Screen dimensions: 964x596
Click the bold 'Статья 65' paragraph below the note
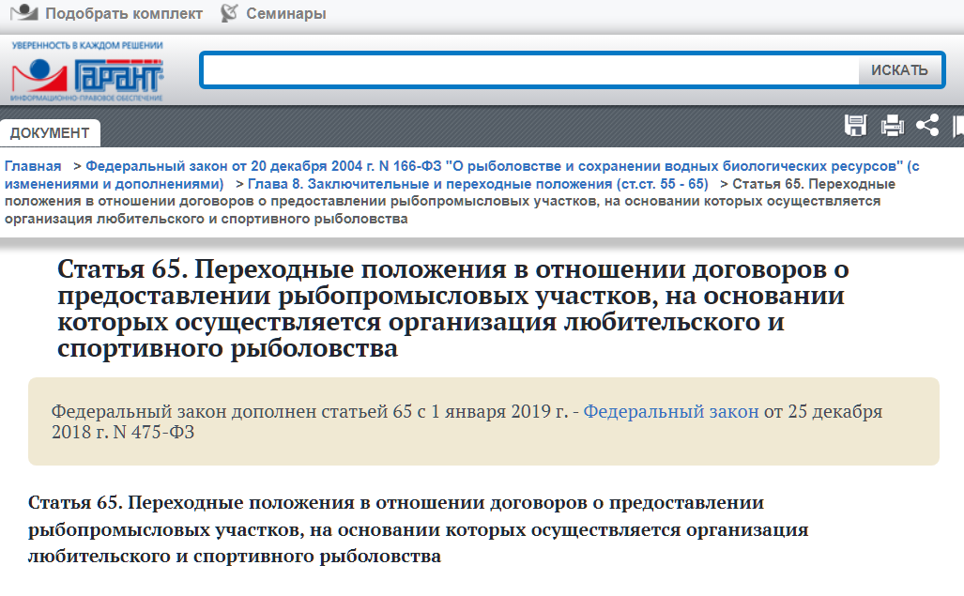[418, 529]
